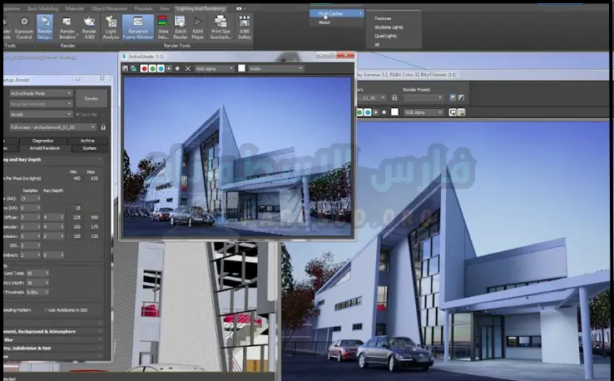Viewport: 614px width, 381px height.
Task: Open the Arnold renderer dropdown
Action: (40, 115)
